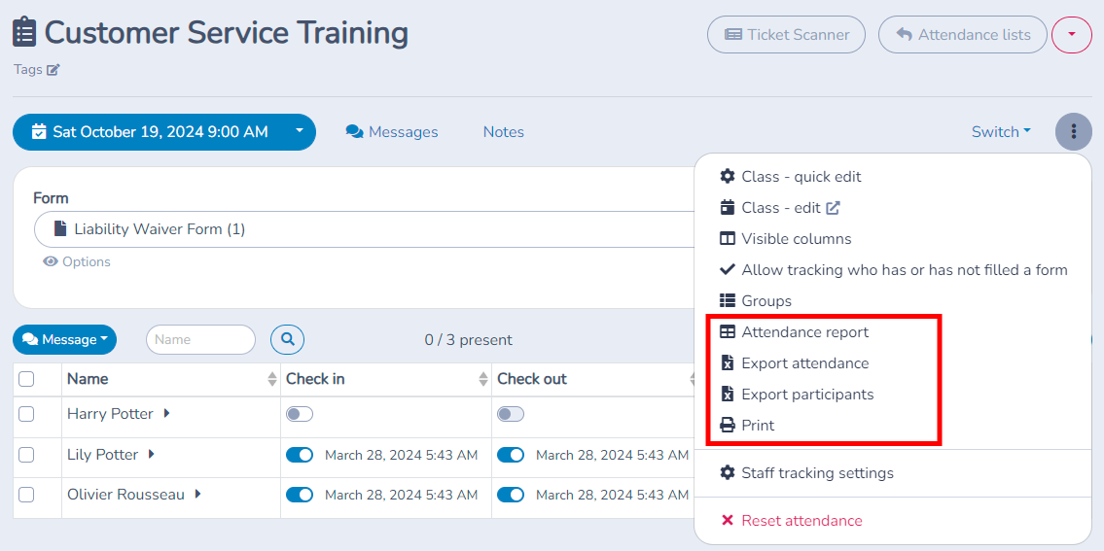Image resolution: width=1104 pixels, height=551 pixels.
Task: Choose Reset attendance
Action: [792, 521]
